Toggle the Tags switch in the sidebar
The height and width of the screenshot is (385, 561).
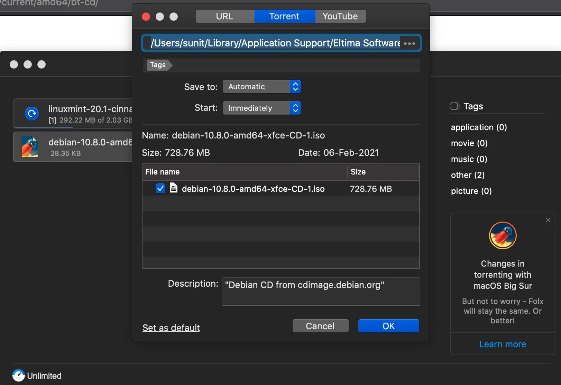[454, 106]
